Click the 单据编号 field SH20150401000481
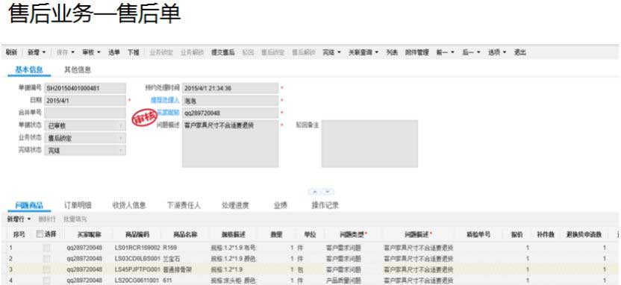 pos(85,88)
